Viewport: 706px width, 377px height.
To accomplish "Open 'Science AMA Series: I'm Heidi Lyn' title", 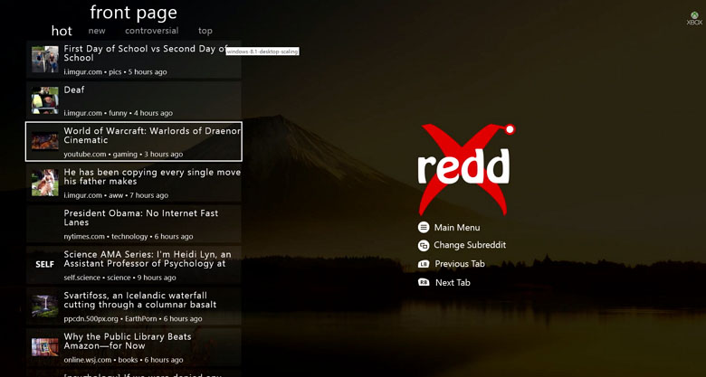I will tap(148, 259).
